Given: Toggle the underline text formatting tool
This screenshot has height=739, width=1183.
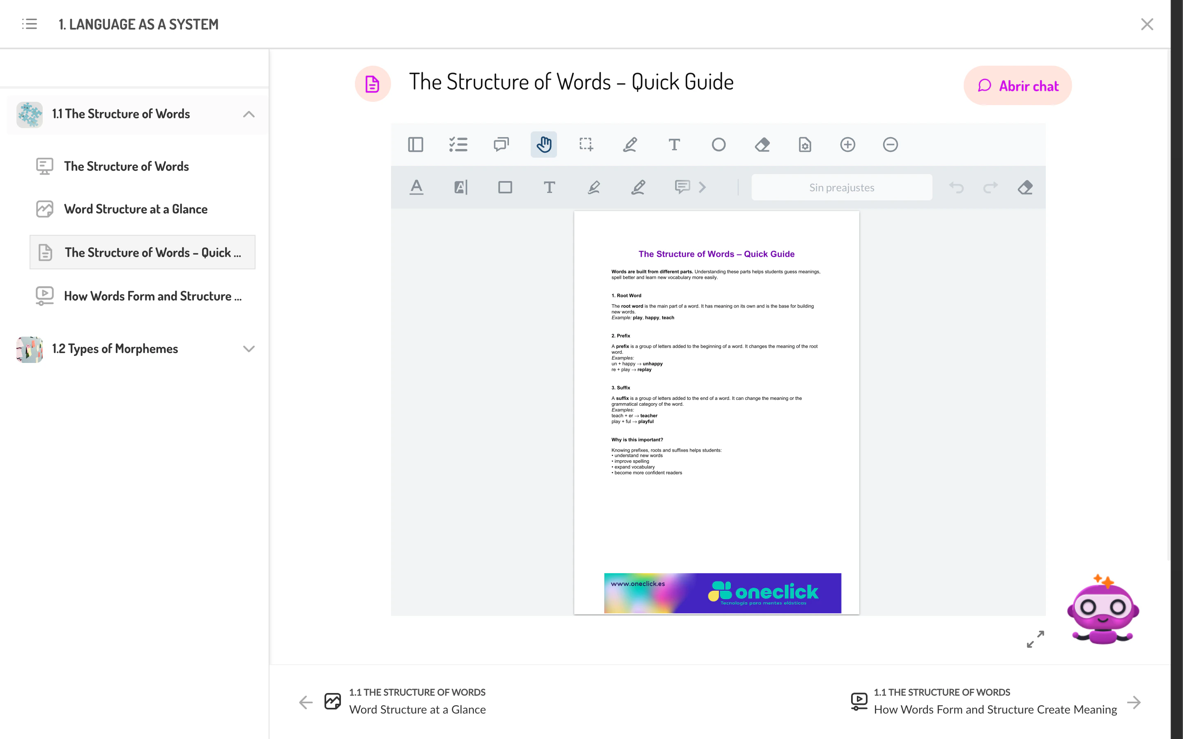Looking at the screenshot, I should pos(416,187).
